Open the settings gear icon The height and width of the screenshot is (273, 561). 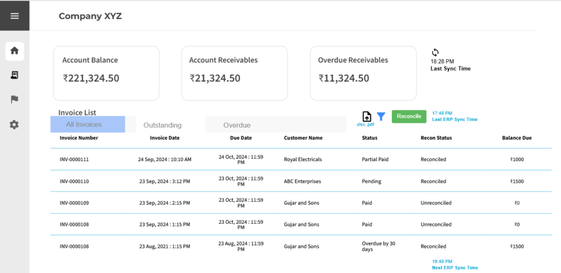[15, 124]
